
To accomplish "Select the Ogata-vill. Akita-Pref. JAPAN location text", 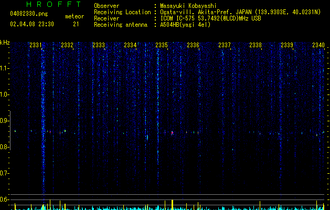I will coord(240,12).
